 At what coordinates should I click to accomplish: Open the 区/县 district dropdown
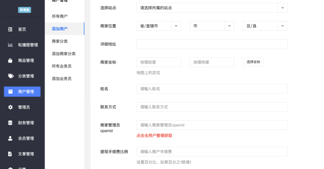pos(265,26)
